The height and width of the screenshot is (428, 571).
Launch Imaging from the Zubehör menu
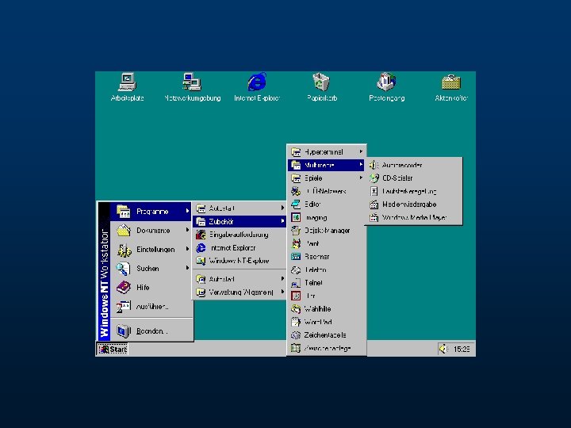coord(326,218)
